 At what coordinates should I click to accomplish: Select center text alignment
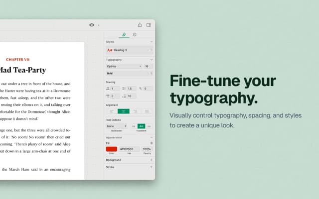123,111
